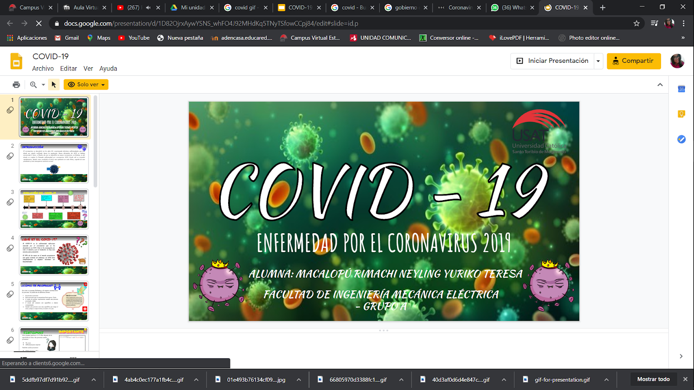Select slide 2 Introducción thumbnail
Viewport: 694px width, 390px height.
(x=54, y=163)
